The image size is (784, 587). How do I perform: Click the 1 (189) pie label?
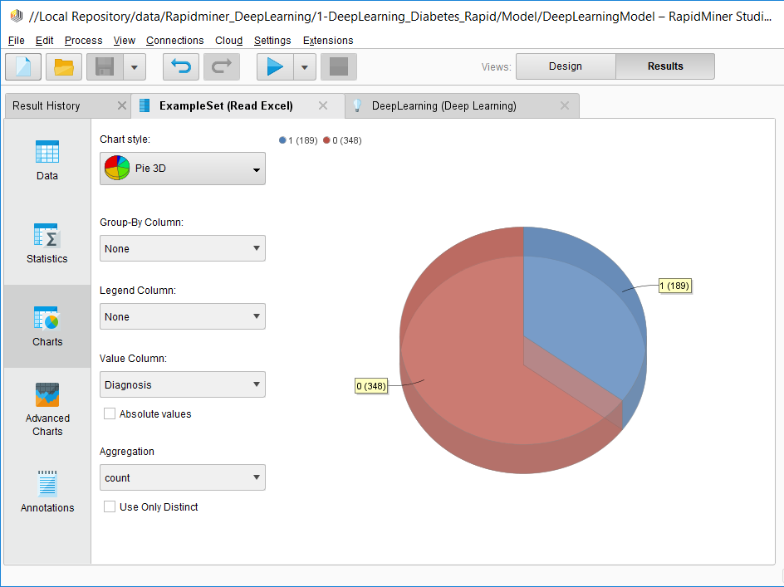coord(675,286)
